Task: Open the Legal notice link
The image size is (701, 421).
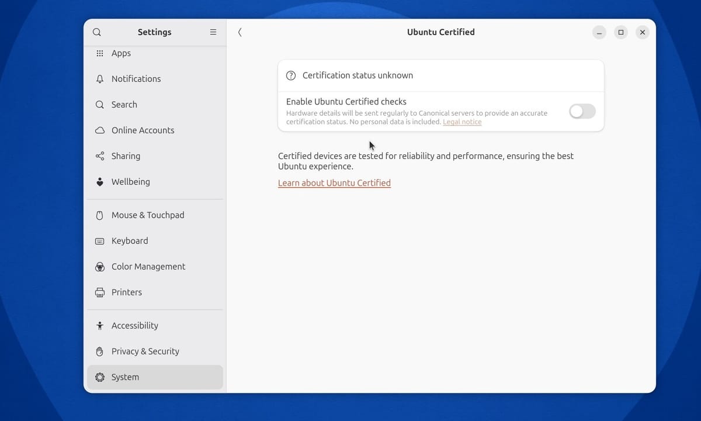Action: click(462, 122)
